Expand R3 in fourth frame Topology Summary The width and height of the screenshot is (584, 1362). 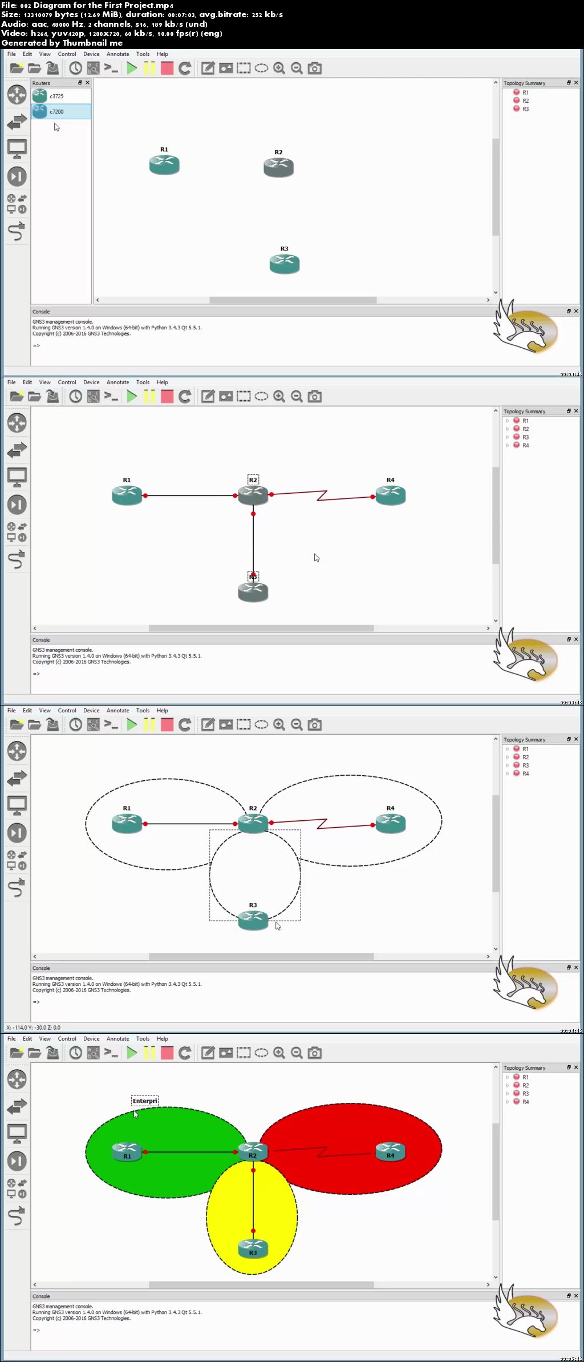(x=507, y=1094)
